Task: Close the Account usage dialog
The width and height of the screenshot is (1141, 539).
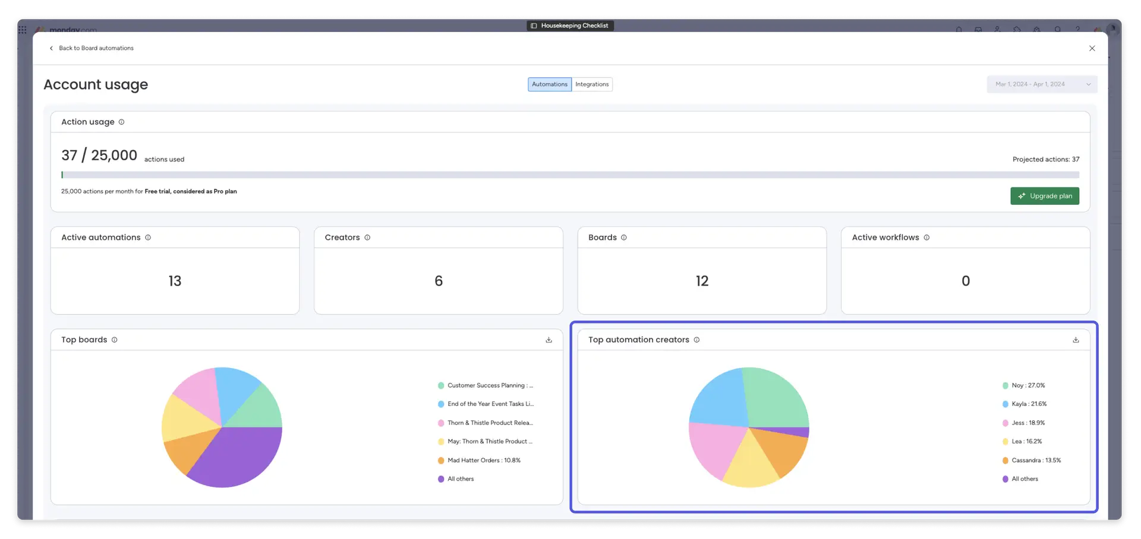Action: click(x=1092, y=48)
